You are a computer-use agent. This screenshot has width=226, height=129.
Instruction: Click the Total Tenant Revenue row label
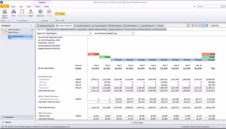[x=46, y=107]
